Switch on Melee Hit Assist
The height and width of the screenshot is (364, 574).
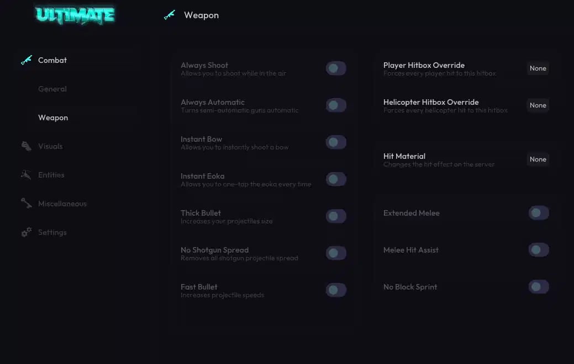538,249
